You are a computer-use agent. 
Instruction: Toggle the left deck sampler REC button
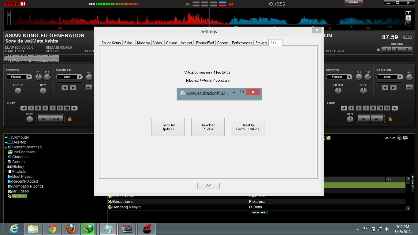coord(89,87)
